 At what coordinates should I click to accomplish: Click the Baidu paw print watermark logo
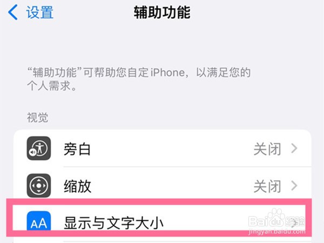pyautogui.click(x=277, y=218)
